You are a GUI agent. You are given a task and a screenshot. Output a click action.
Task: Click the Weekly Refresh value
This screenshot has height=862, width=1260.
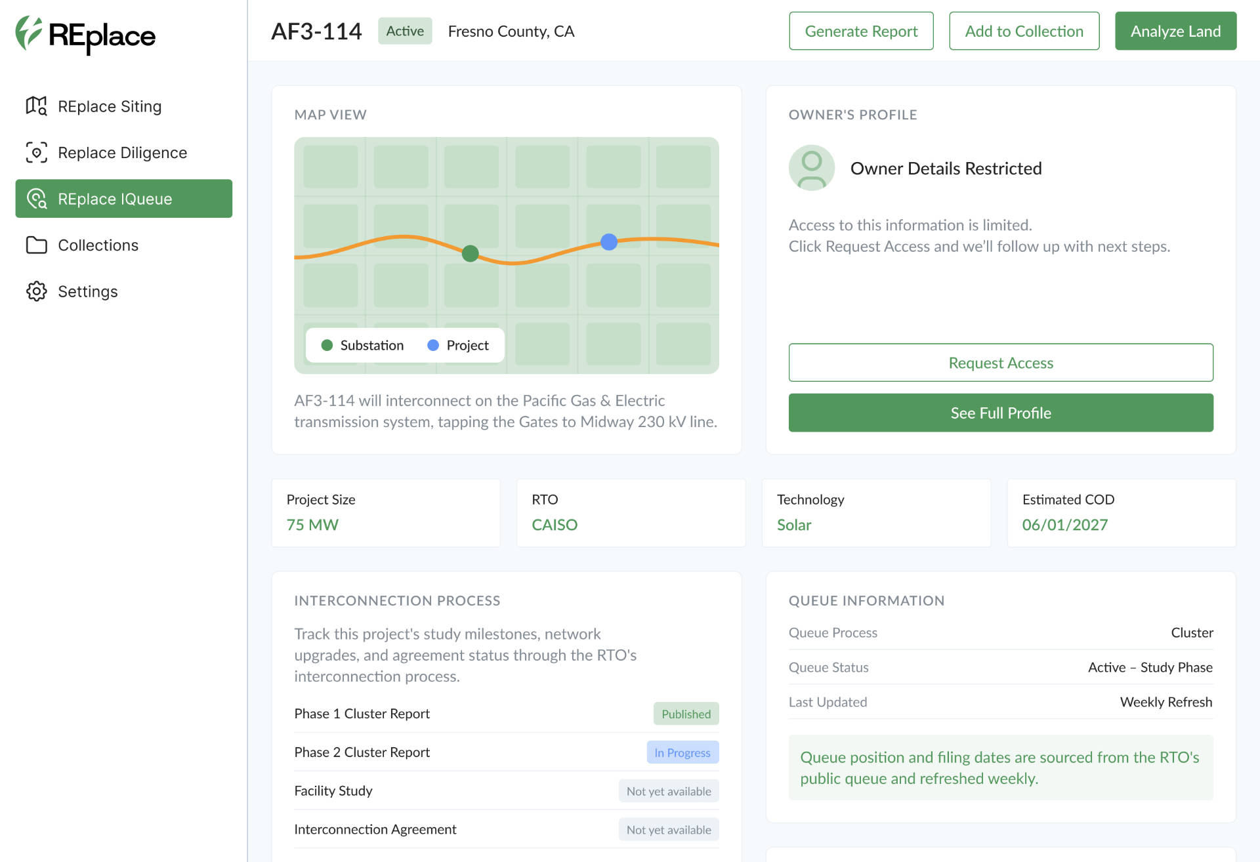[1166, 702]
